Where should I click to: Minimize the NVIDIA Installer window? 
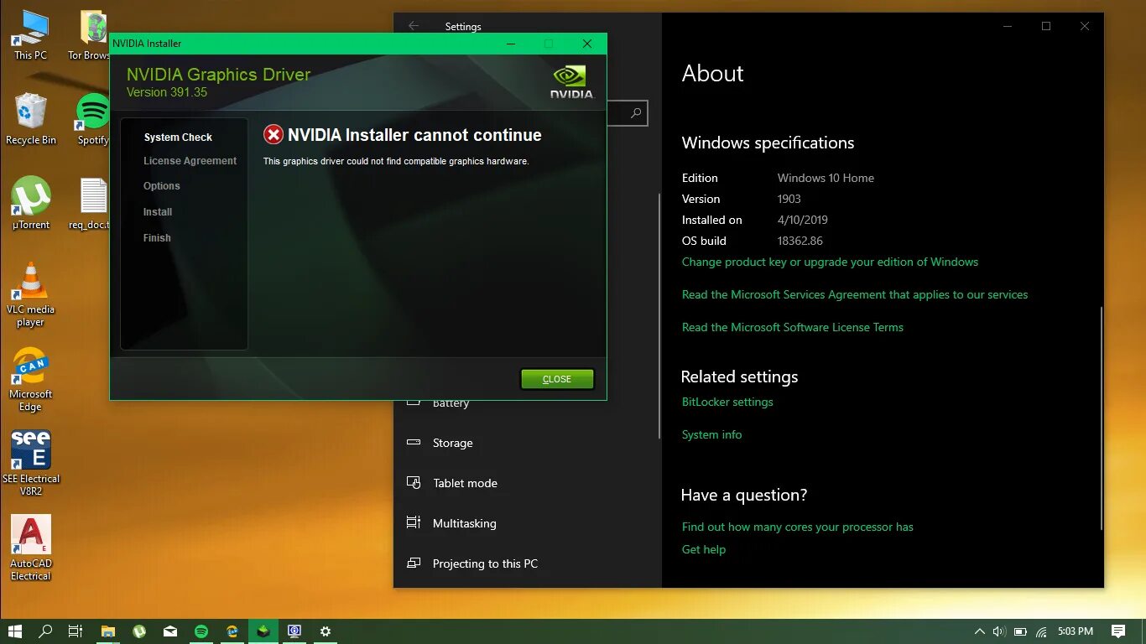click(510, 44)
